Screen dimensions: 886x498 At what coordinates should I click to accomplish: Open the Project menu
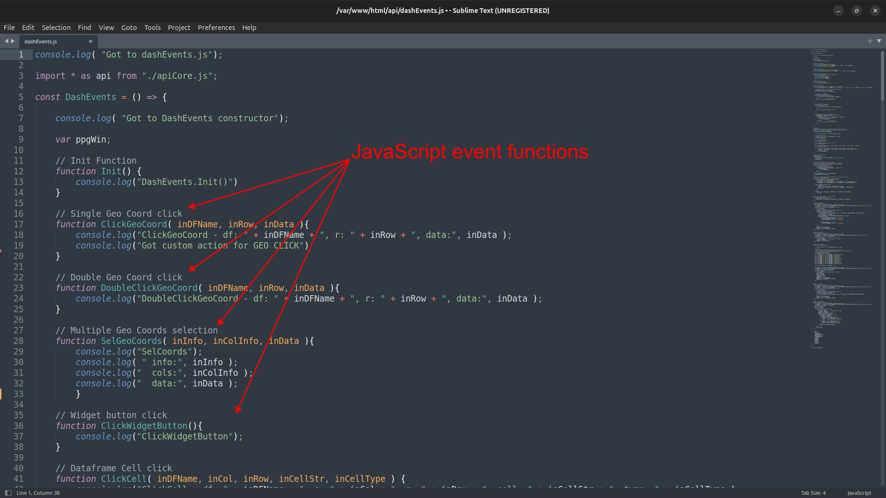click(x=179, y=28)
